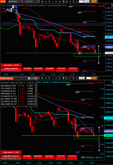Open the properties list icon in top toolbar
This screenshot has height=165, width=113.
[77, 2]
